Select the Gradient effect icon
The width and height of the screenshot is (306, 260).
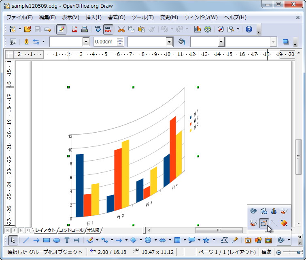(284, 223)
